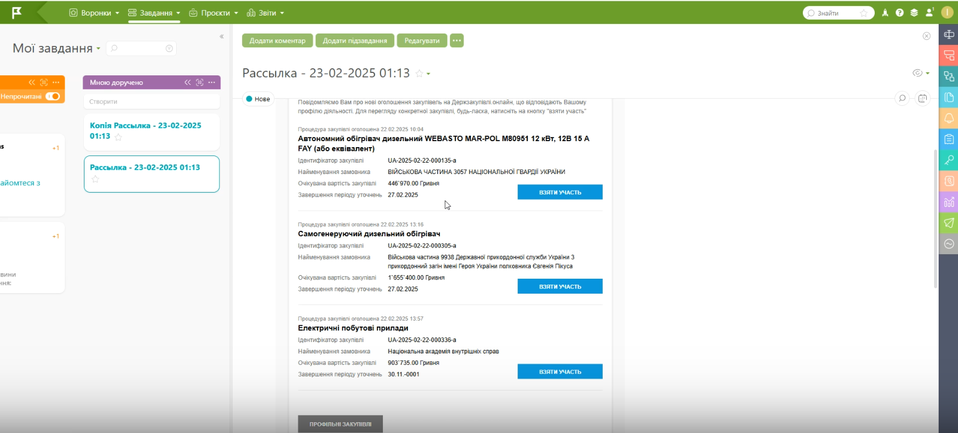Click Додати коментар button
This screenshot has height=433, width=958.
[x=277, y=41]
